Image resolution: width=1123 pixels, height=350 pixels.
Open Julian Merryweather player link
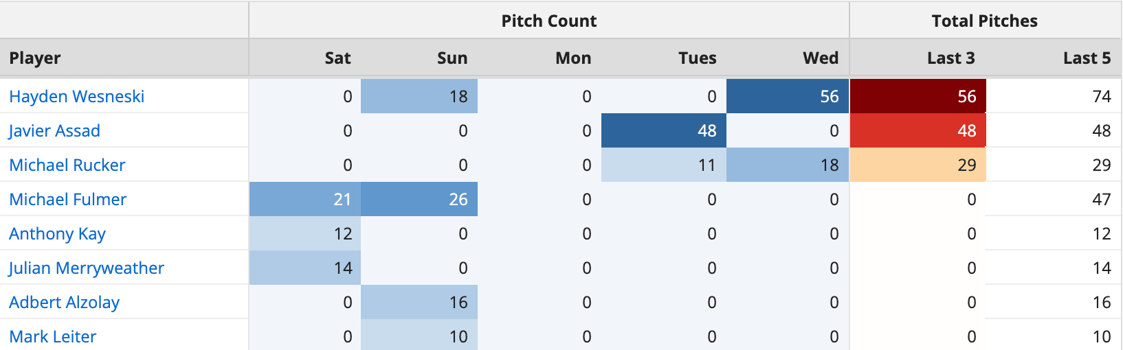(86, 268)
